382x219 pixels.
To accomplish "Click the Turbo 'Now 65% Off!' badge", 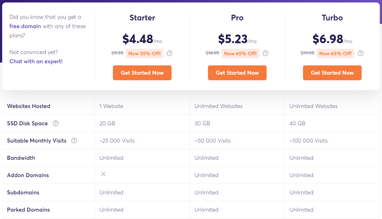I will click(336, 54).
